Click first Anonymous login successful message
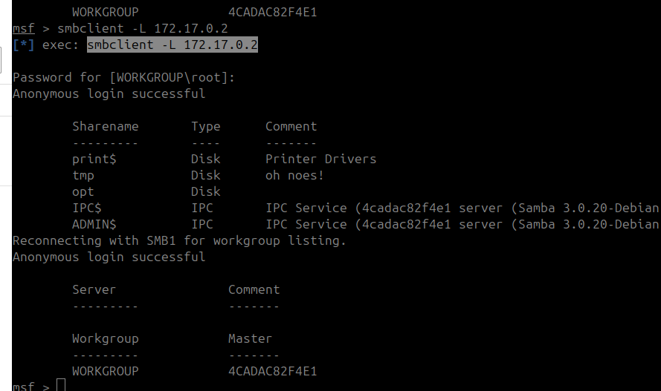The width and height of the screenshot is (661, 391). pos(109,93)
